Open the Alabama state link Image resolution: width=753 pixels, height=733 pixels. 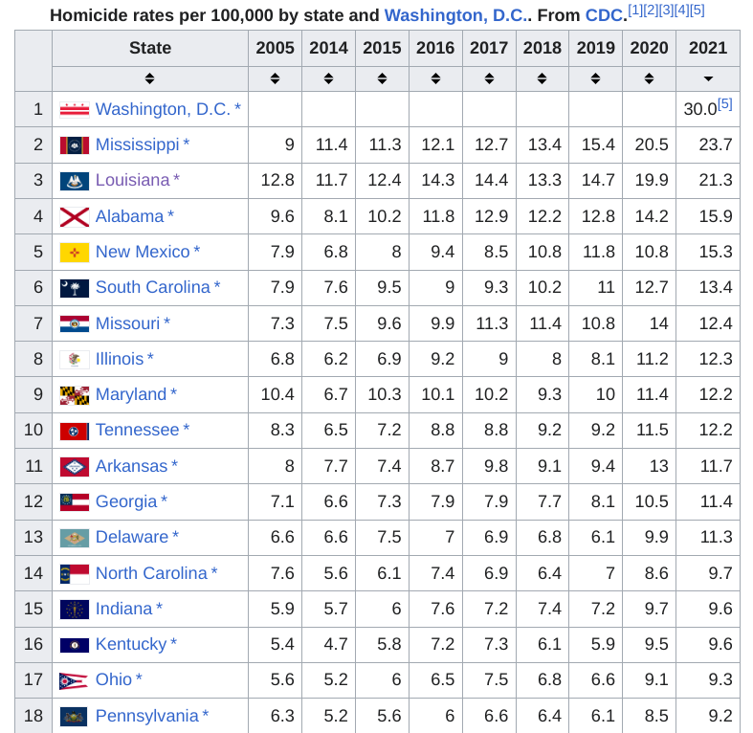(130, 216)
